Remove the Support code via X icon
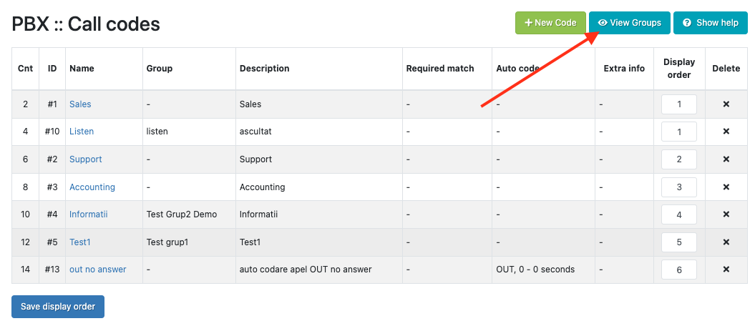 [726, 159]
